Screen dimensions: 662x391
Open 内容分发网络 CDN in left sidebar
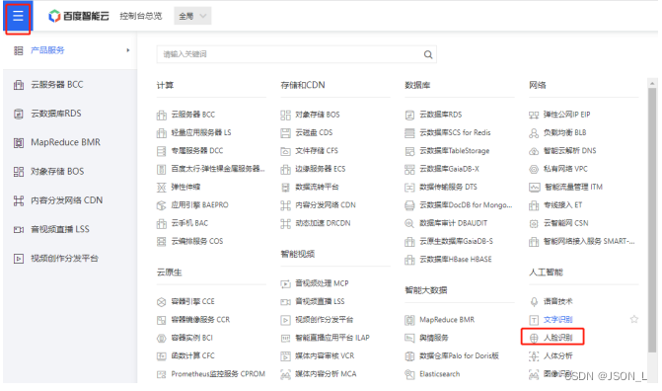pos(67,199)
